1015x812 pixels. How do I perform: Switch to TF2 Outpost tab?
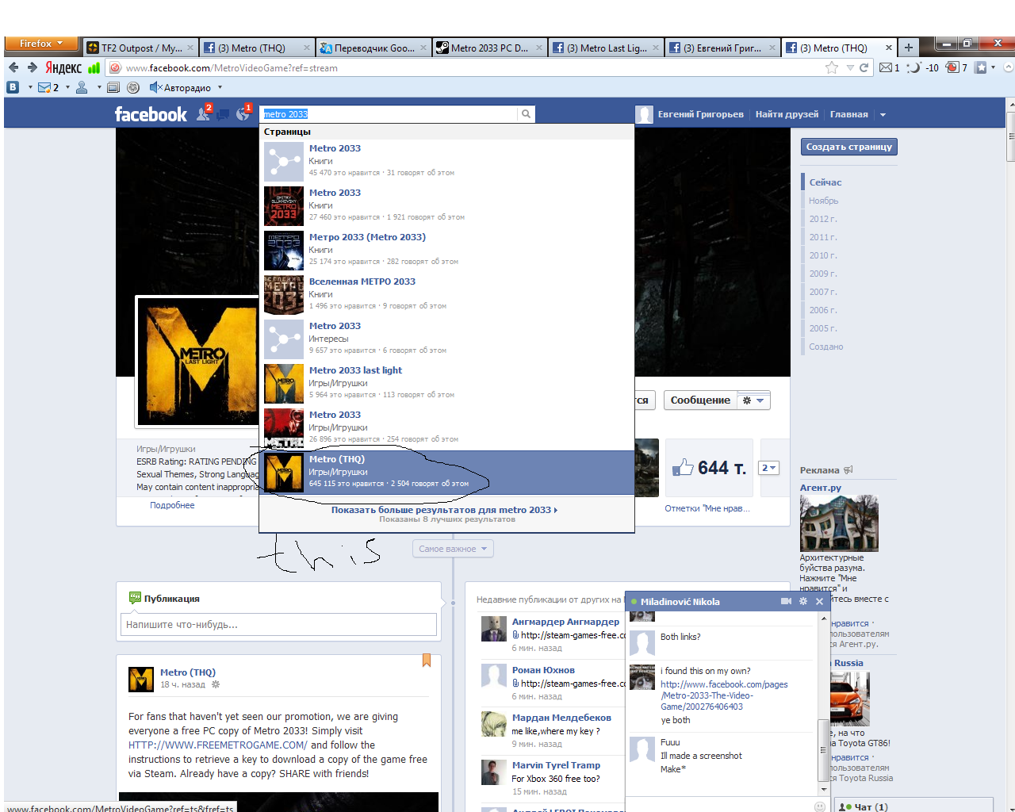click(140, 48)
